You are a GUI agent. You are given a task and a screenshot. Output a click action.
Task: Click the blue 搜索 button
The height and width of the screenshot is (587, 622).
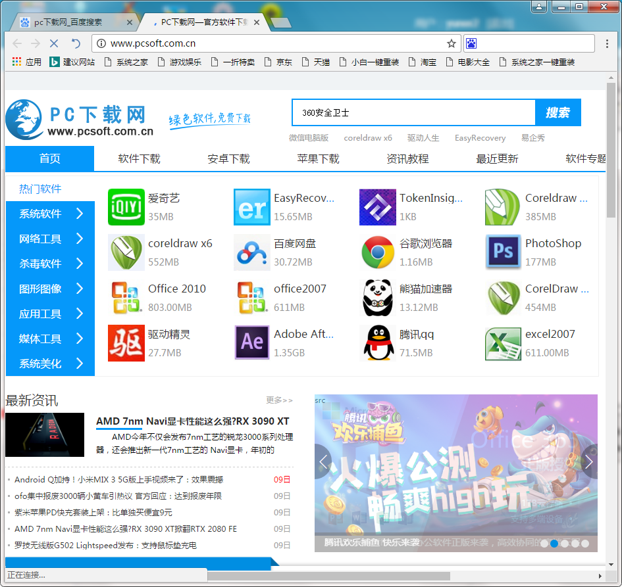(x=557, y=112)
